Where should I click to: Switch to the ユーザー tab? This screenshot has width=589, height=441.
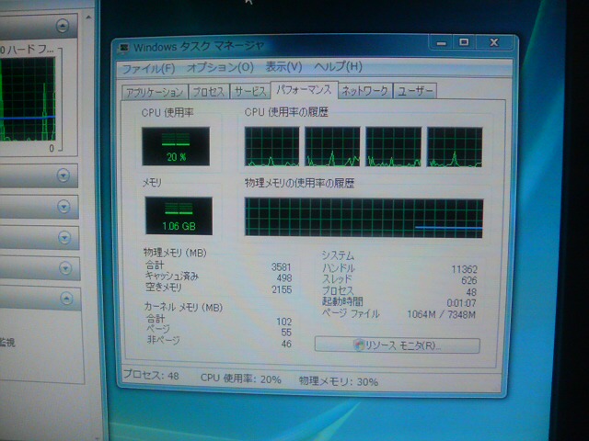point(415,91)
